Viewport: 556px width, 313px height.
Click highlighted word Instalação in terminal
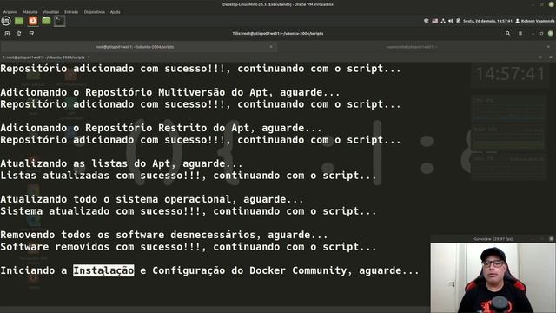103,270
